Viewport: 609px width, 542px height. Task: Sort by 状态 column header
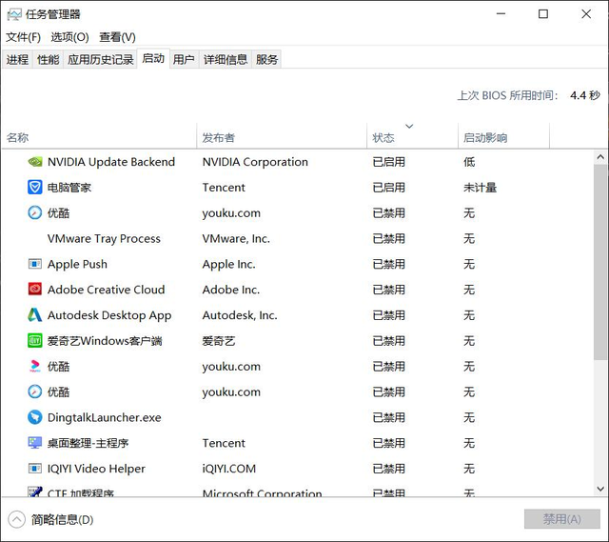383,138
